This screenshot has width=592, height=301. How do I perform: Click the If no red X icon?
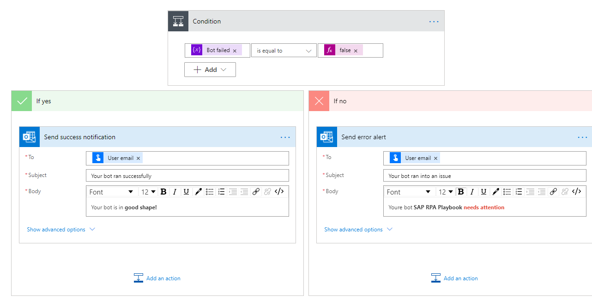[x=319, y=101]
